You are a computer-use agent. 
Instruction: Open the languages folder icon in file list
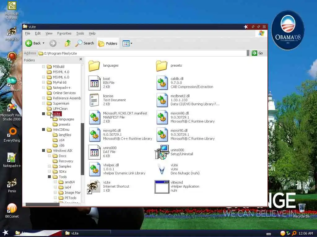pos(94,66)
